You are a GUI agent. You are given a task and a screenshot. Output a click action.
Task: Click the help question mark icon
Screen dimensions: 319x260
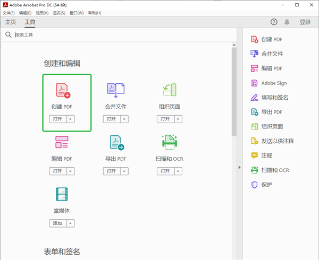tap(274, 22)
